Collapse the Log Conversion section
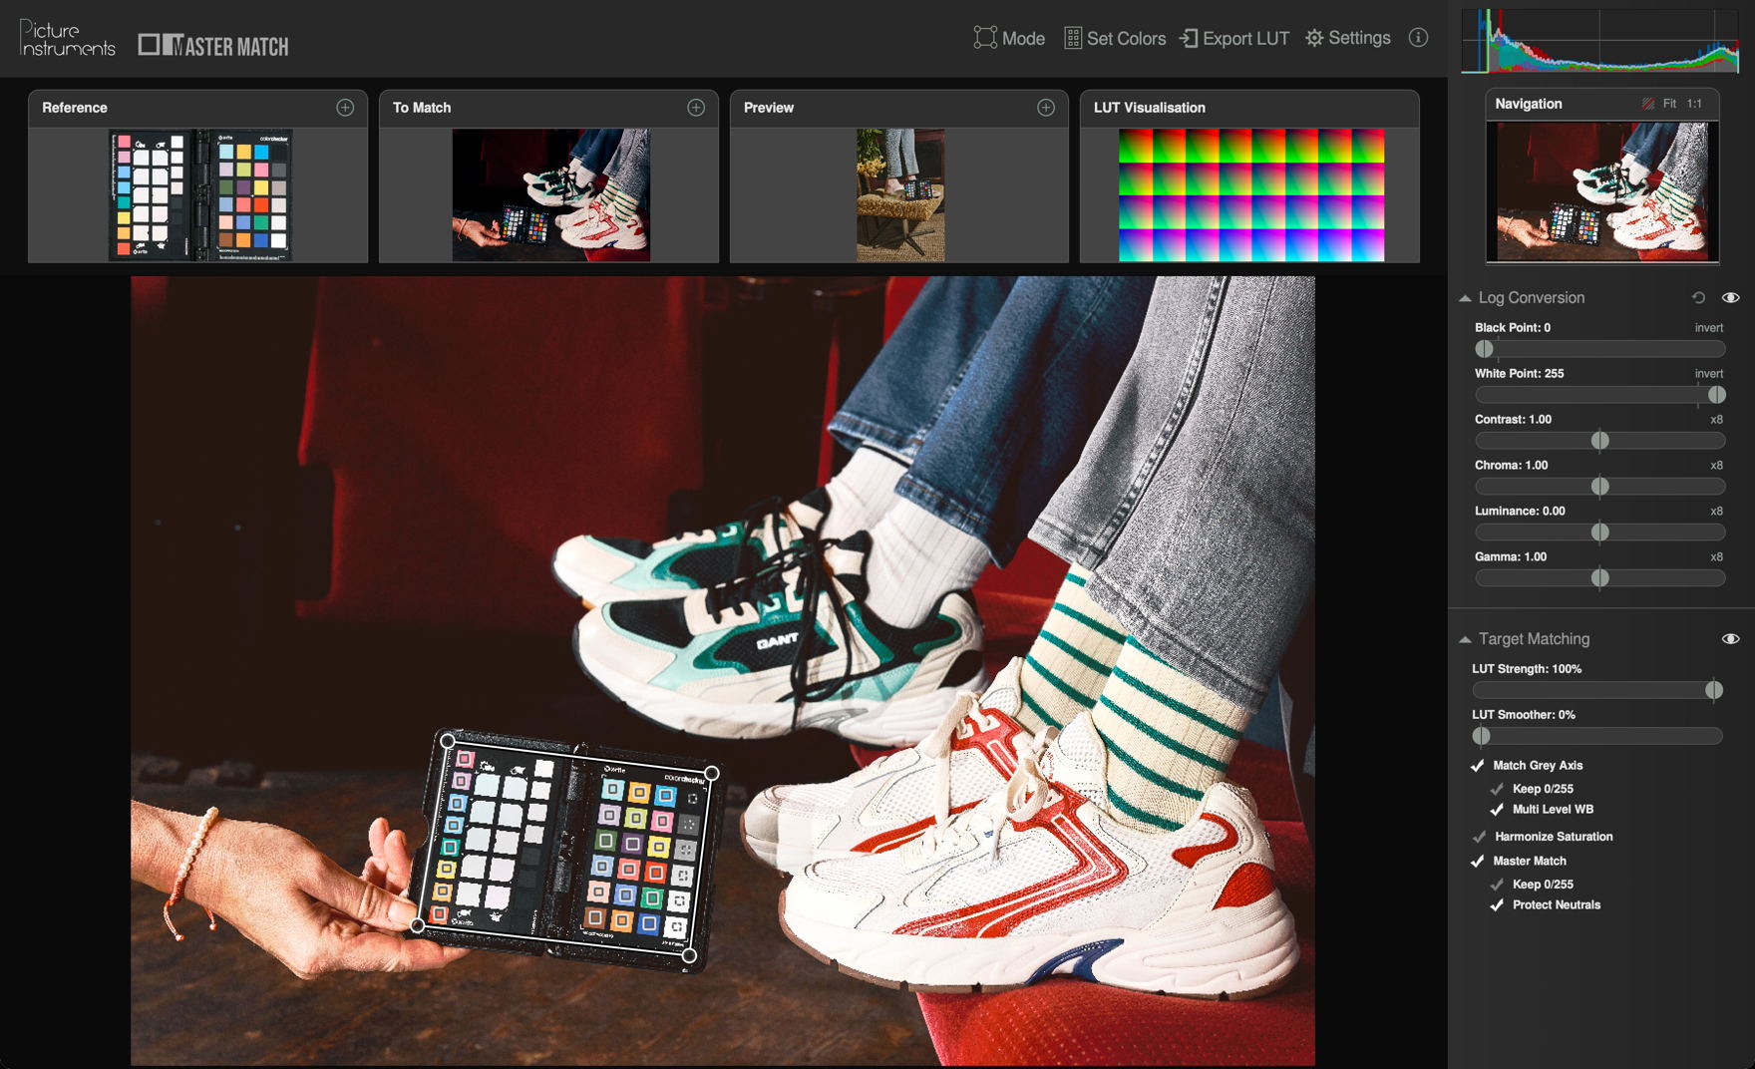 click(1465, 298)
